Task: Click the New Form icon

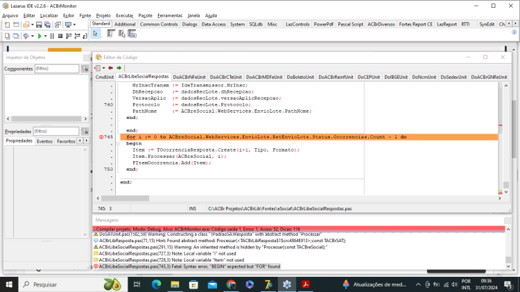Action: pos(16,25)
